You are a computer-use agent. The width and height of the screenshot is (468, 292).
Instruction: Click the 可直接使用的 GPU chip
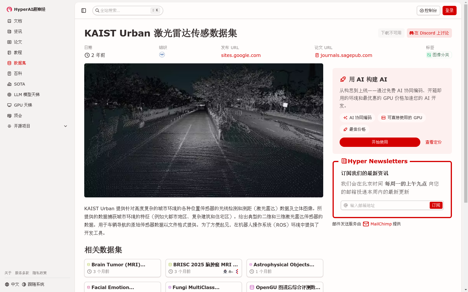(402, 118)
